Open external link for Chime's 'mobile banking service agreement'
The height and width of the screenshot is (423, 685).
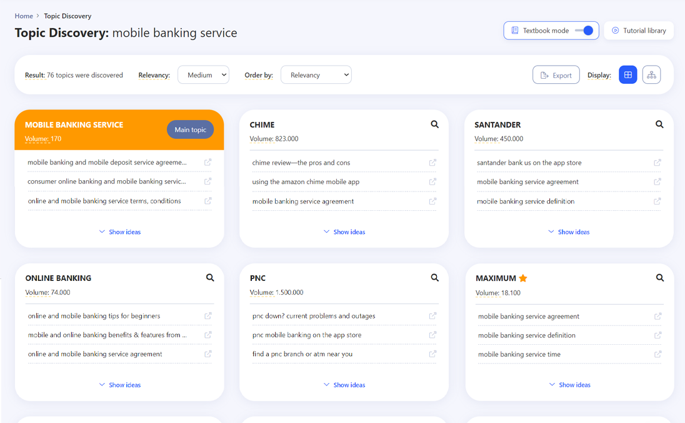pyautogui.click(x=432, y=201)
